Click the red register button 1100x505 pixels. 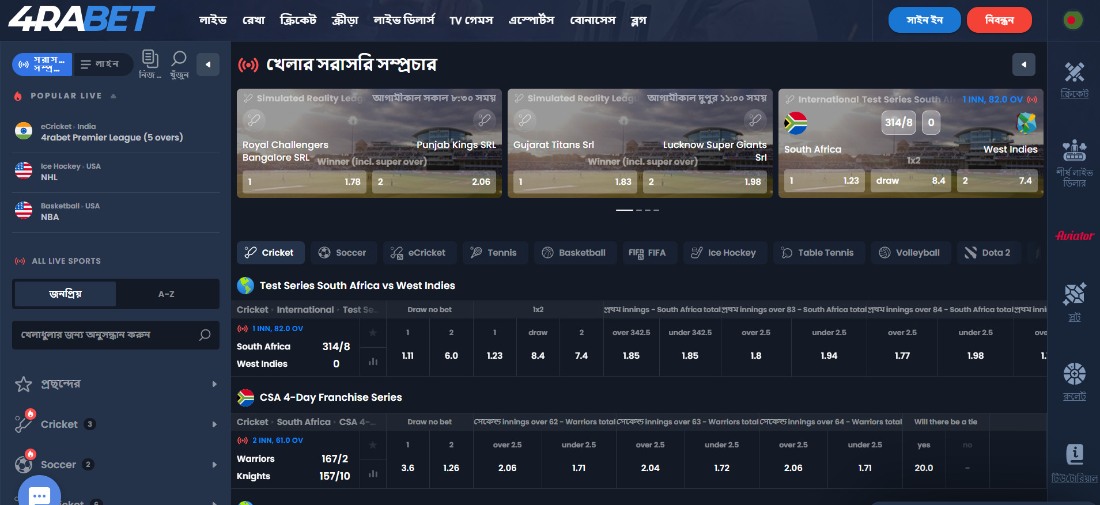point(999,20)
